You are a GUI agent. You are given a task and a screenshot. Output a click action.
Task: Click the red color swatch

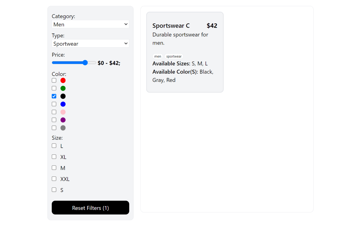point(63,81)
